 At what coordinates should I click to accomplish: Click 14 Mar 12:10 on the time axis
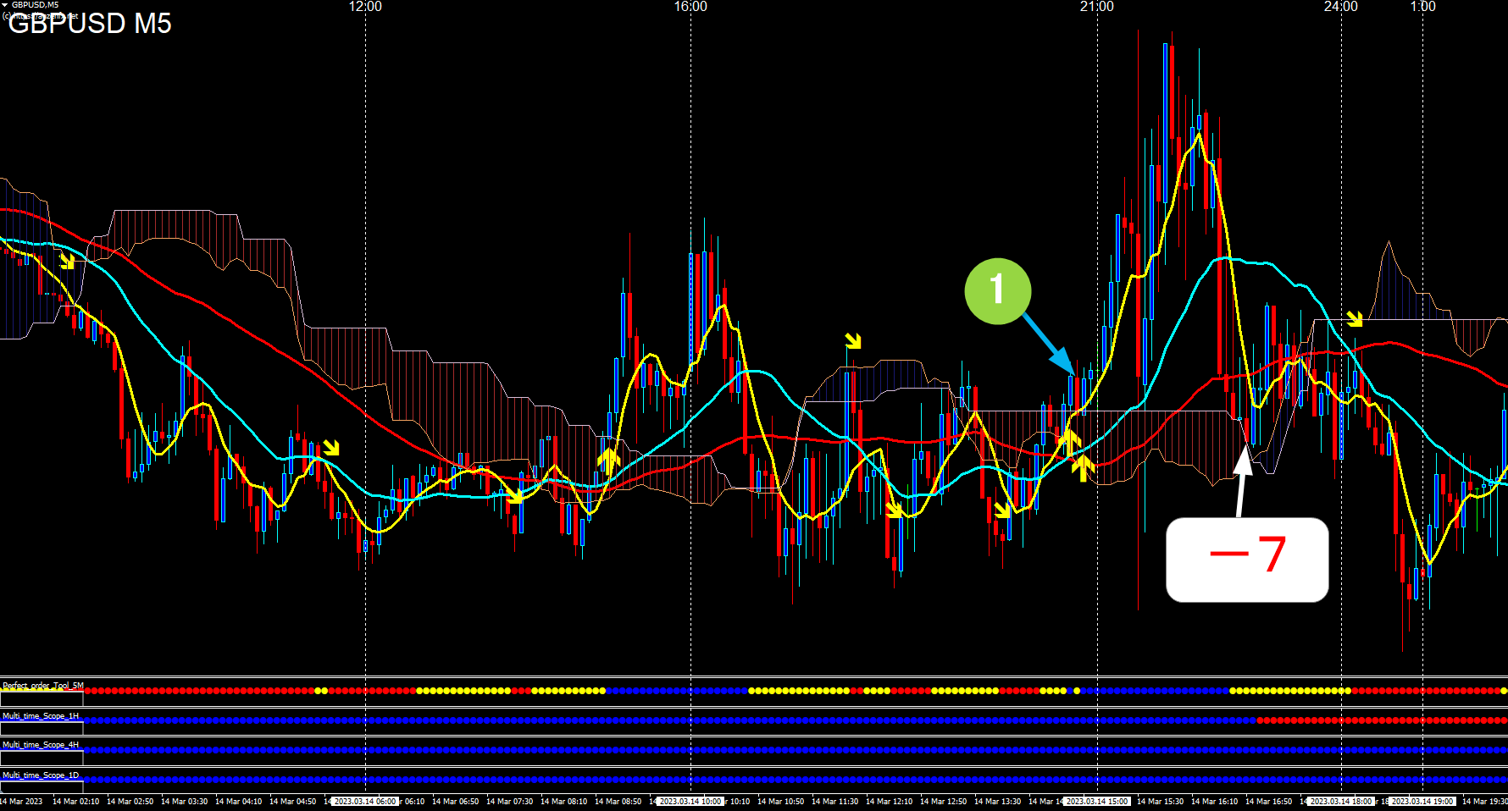pyautogui.click(x=889, y=802)
